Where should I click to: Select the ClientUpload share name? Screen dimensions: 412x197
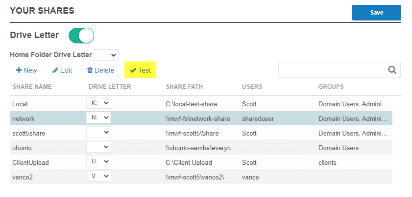click(x=30, y=162)
